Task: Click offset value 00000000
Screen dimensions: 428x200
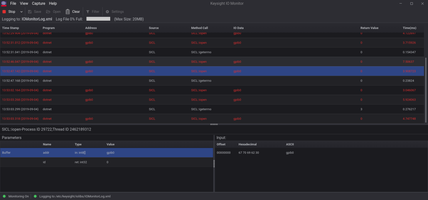Action: click(224, 153)
